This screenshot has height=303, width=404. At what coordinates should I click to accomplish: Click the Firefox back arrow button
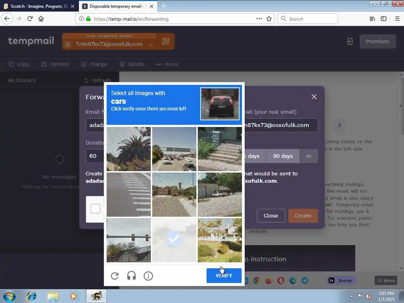(x=7, y=19)
